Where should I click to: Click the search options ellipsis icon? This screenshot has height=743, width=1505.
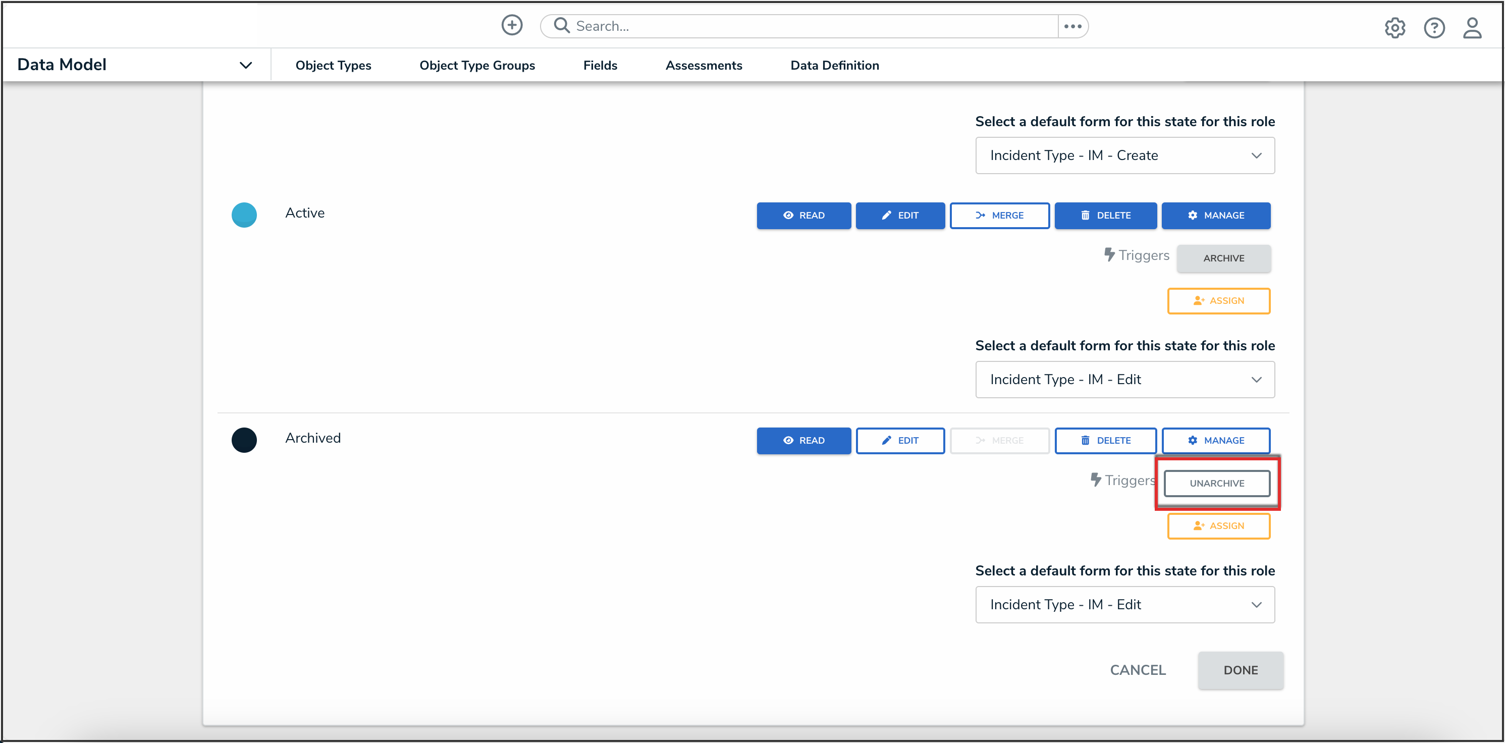(x=1072, y=26)
